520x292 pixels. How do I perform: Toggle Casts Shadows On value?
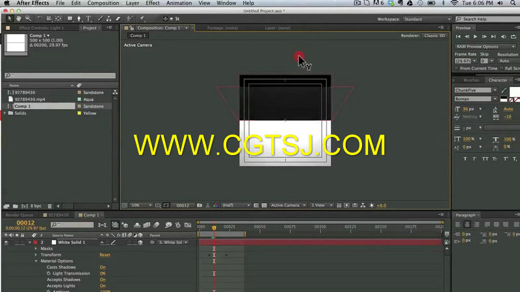103,267
